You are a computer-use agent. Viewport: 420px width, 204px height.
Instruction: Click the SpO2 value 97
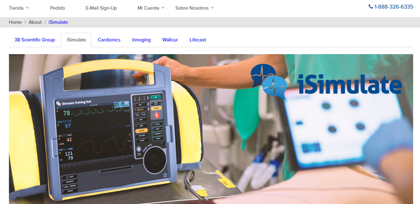coord(68,126)
